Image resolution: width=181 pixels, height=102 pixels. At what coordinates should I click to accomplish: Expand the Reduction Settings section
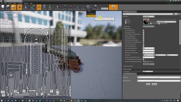click(x=123, y=66)
